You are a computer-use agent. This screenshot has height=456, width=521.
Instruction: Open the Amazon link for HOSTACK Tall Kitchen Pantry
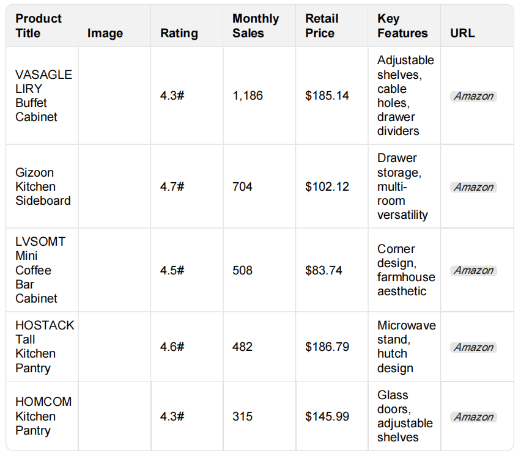(x=473, y=347)
